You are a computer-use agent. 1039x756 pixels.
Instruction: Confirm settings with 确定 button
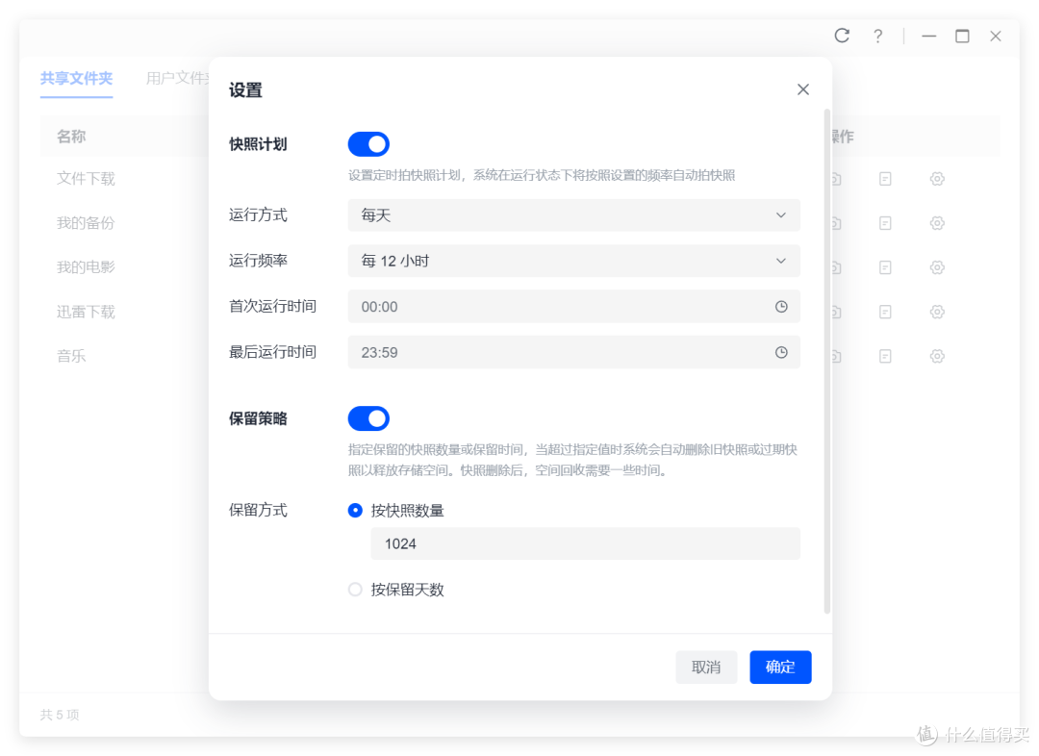[x=780, y=668]
